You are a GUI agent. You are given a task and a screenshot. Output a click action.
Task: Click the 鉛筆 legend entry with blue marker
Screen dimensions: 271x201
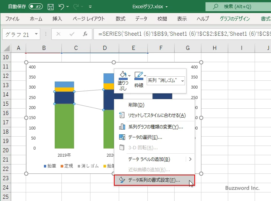(50, 166)
